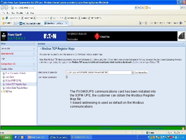186x140 pixels.
Task: Click the View Register Map button
Action: [x=141, y=72]
